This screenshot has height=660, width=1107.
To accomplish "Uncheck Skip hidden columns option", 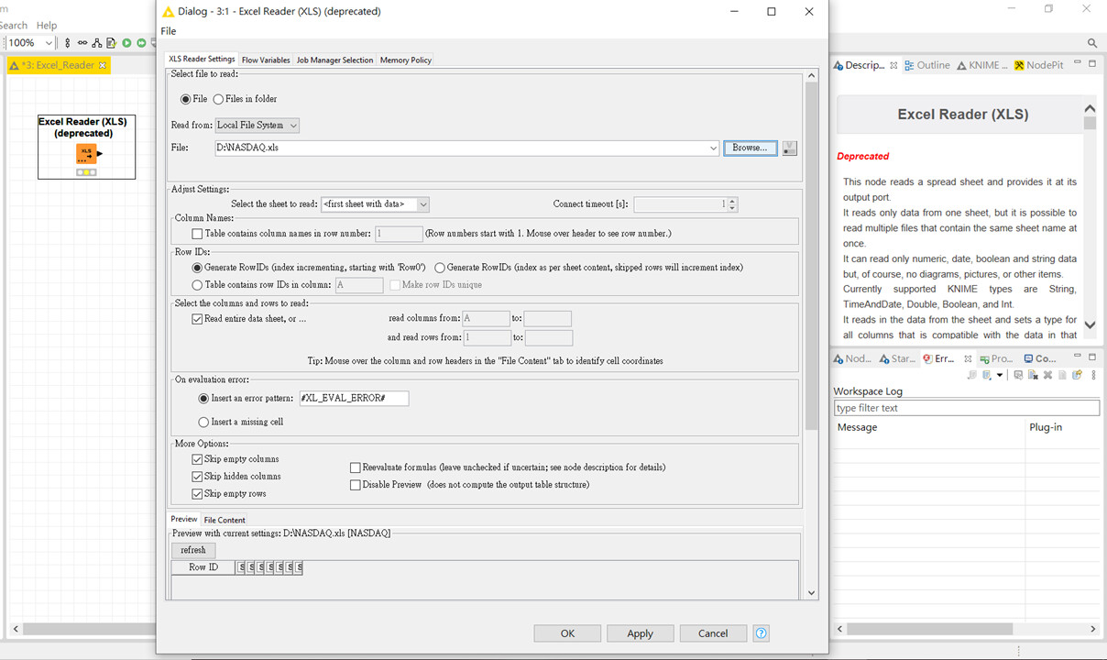I will pos(197,477).
